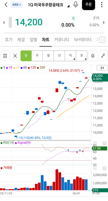The height and width of the screenshot is (201, 108).
Task: Open stock name dropdown 1Q 미국우주항공테크
Action: point(49,5)
